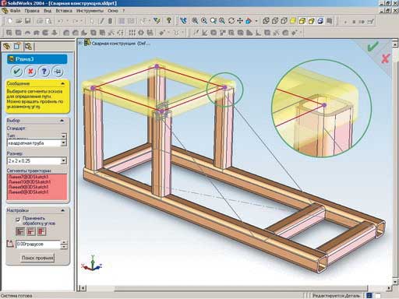
Task: Click the yellow question Help icon
Action: [x=168, y=20]
